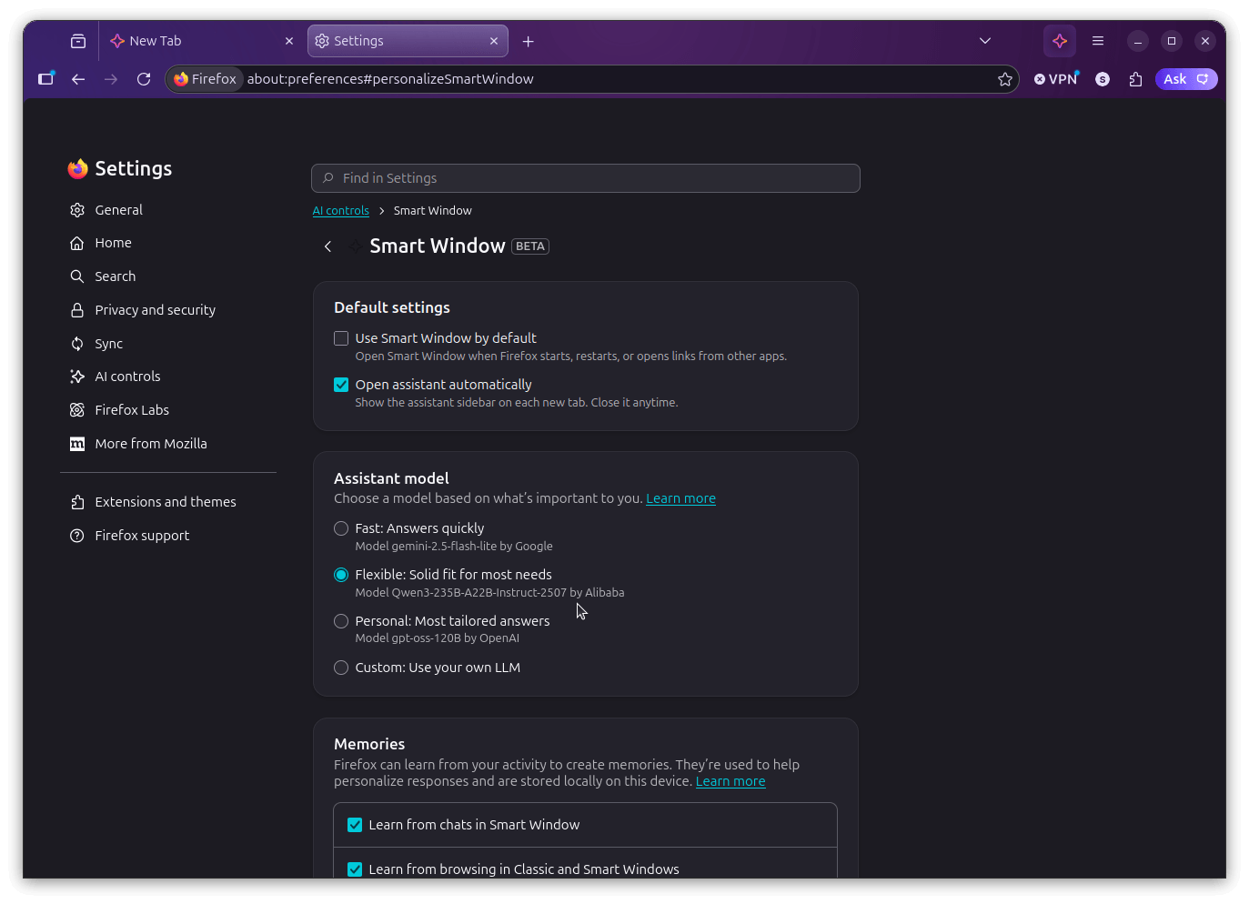This screenshot has height=904, width=1249.
Task: Uncheck Learn from chats in Smart Window
Action: coord(355,825)
